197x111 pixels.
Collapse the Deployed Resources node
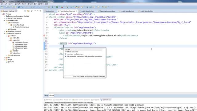pyautogui.click(x=5, y=34)
